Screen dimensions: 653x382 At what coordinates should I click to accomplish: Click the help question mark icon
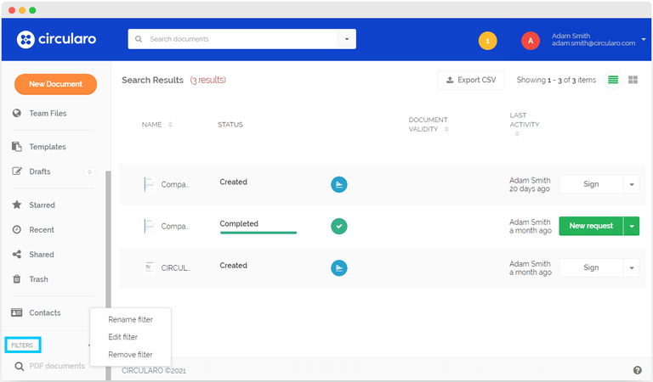tap(637, 370)
